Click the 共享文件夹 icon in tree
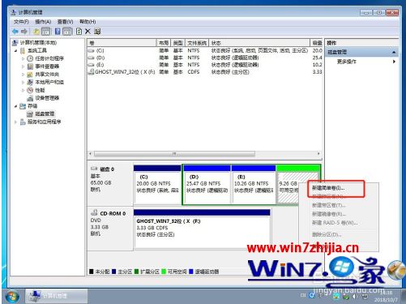This screenshot has height=304, width=406. click(30, 75)
